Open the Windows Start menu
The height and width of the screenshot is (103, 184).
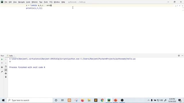(3, 100)
